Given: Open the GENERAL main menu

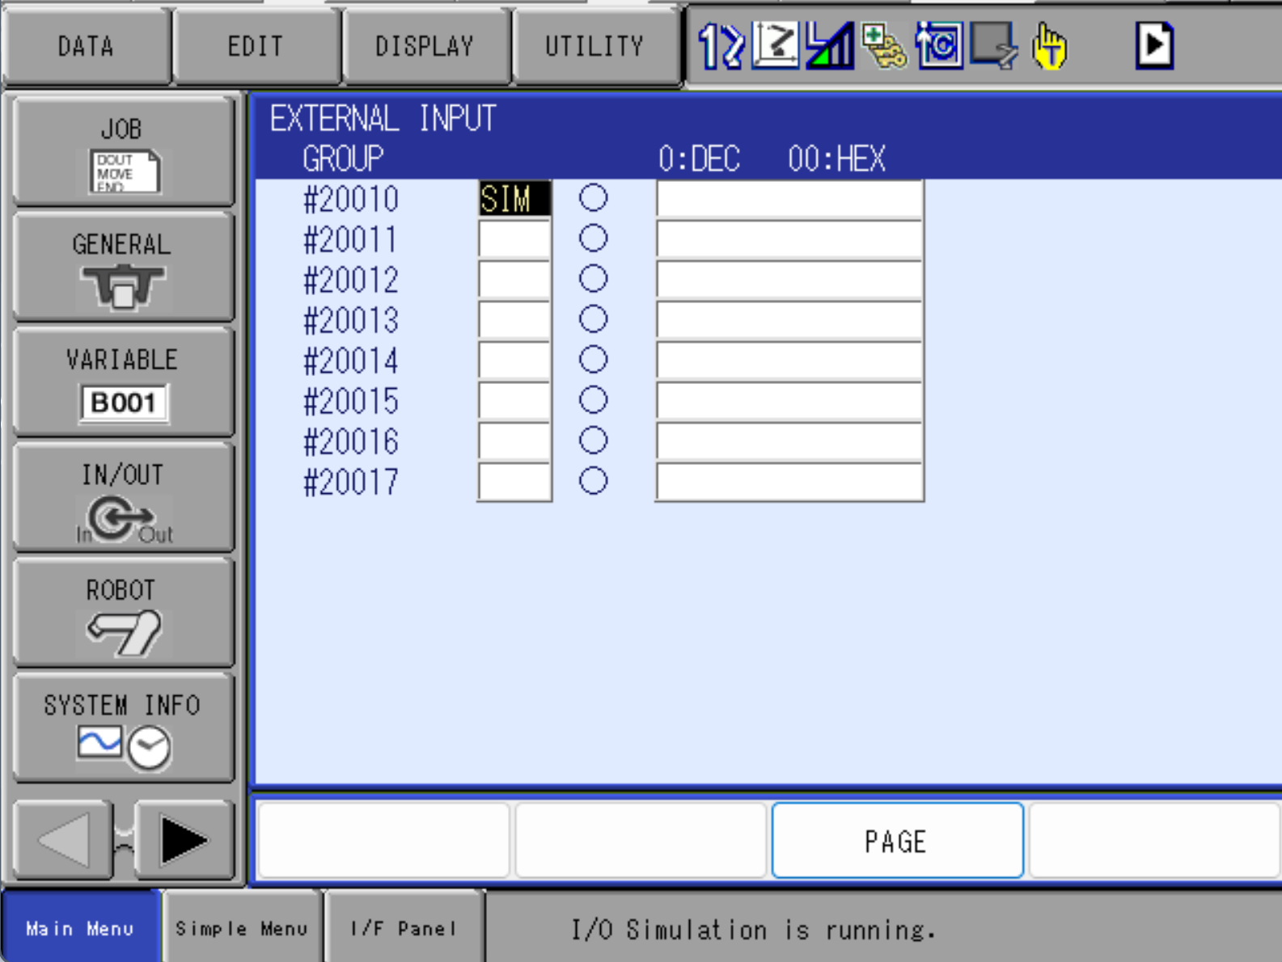Looking at the screenshot, I should tap(123, 267).
